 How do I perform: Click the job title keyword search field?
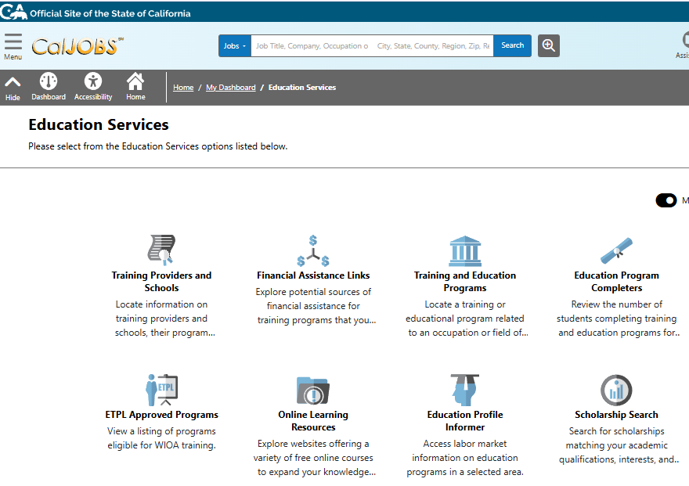[312, 46]
